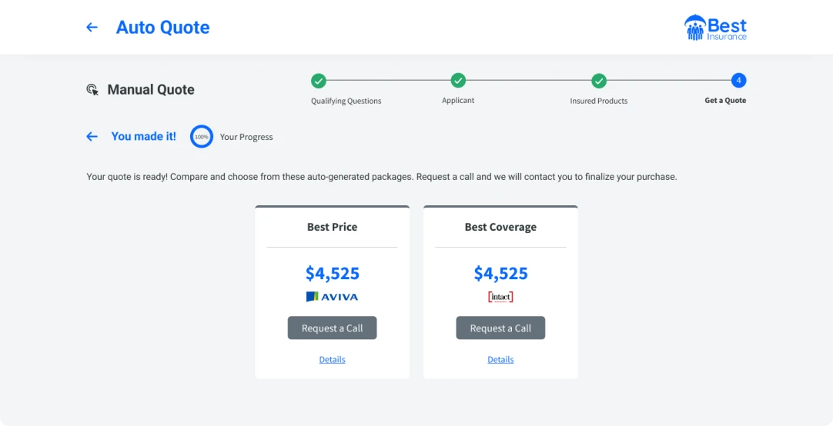The image size is (833, 426).
Task: Click the step 4 Get a Quote circle
Action: (x=738, y=81)
